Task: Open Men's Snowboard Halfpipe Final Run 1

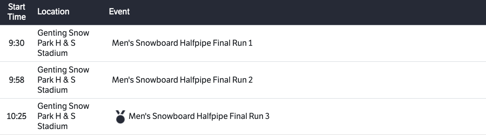Action: pyautogui.click(x=182, y=43)
